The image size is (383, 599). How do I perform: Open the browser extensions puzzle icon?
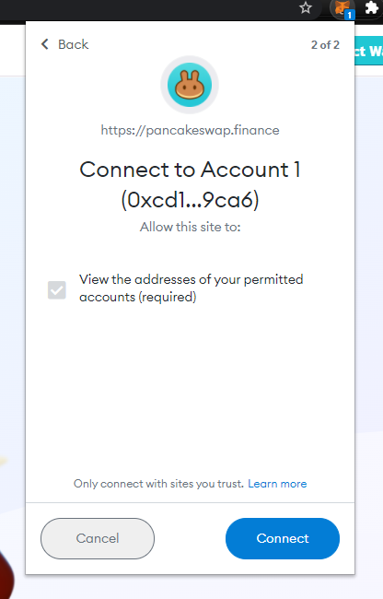point(372,7)
